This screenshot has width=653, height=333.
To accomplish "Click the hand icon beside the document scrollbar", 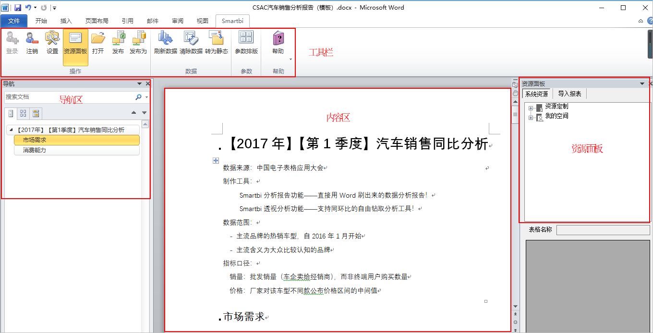I will 516,92.
